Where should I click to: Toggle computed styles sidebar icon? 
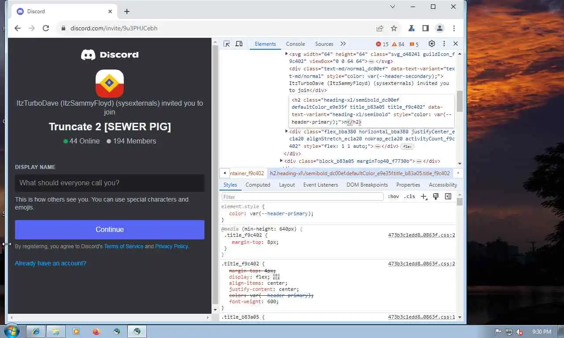tap(448, 196)
